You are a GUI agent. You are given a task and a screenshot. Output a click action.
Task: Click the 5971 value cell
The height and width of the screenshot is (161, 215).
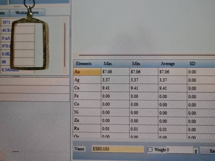[6, 23]
